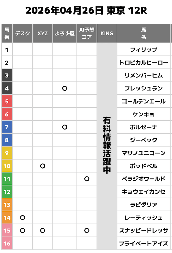Click the デスク circle mark for horse 15
The height and width of the screenshot is (253, 172).
coord(23,230)
